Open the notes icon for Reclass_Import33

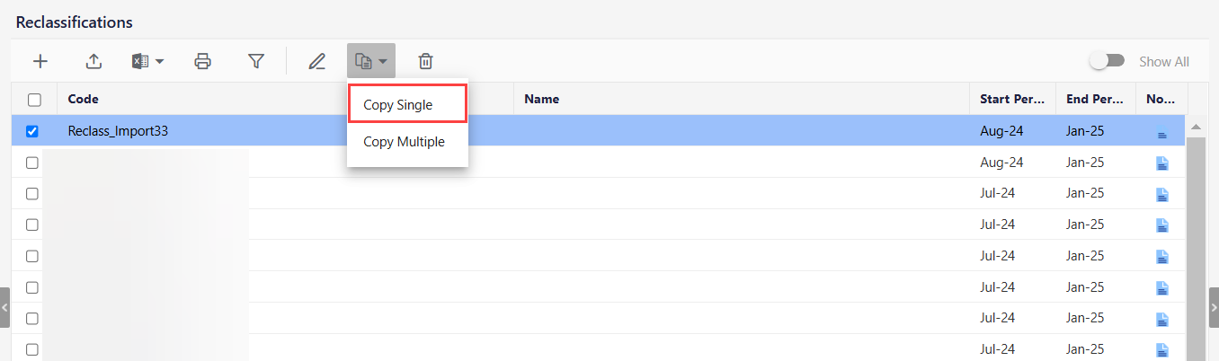(x=1161, y=132)
